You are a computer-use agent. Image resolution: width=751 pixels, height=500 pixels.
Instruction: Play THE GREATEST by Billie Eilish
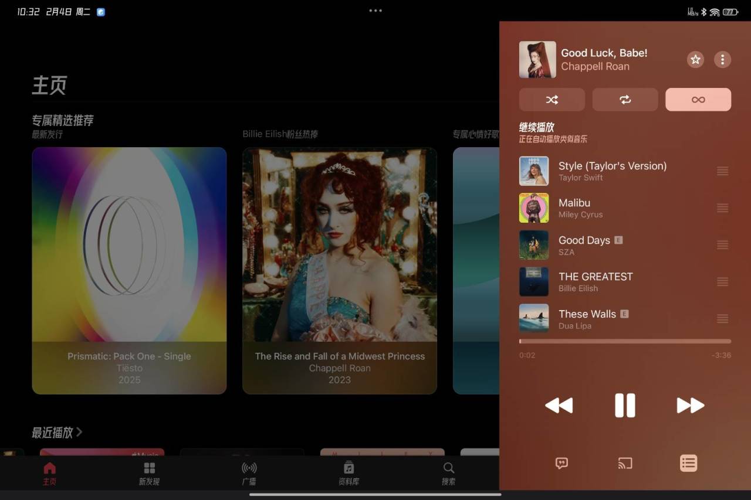point(625,282)
